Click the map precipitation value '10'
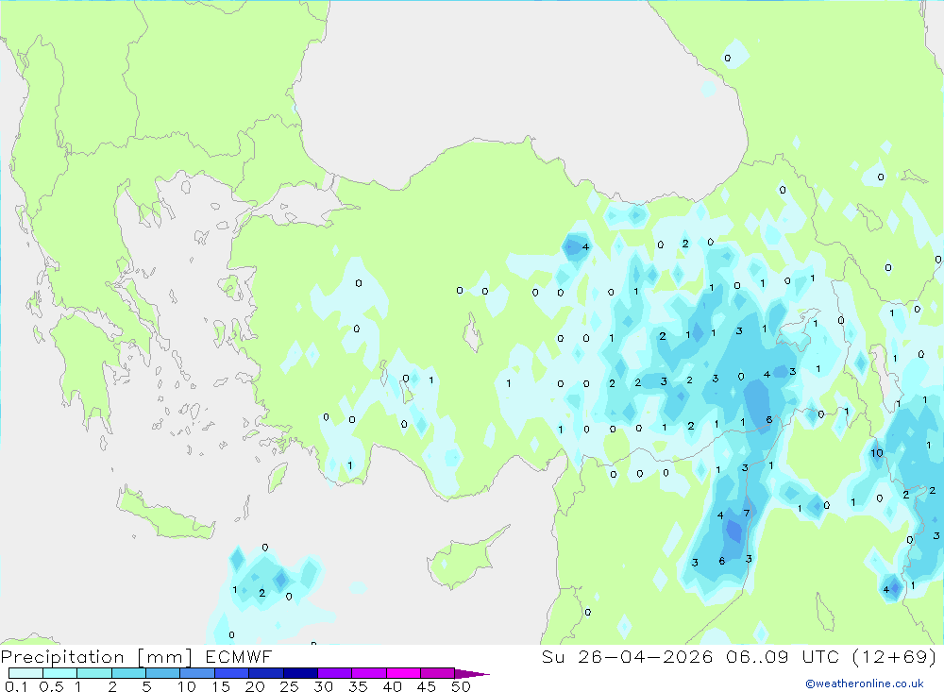 (x=877, y=453)
